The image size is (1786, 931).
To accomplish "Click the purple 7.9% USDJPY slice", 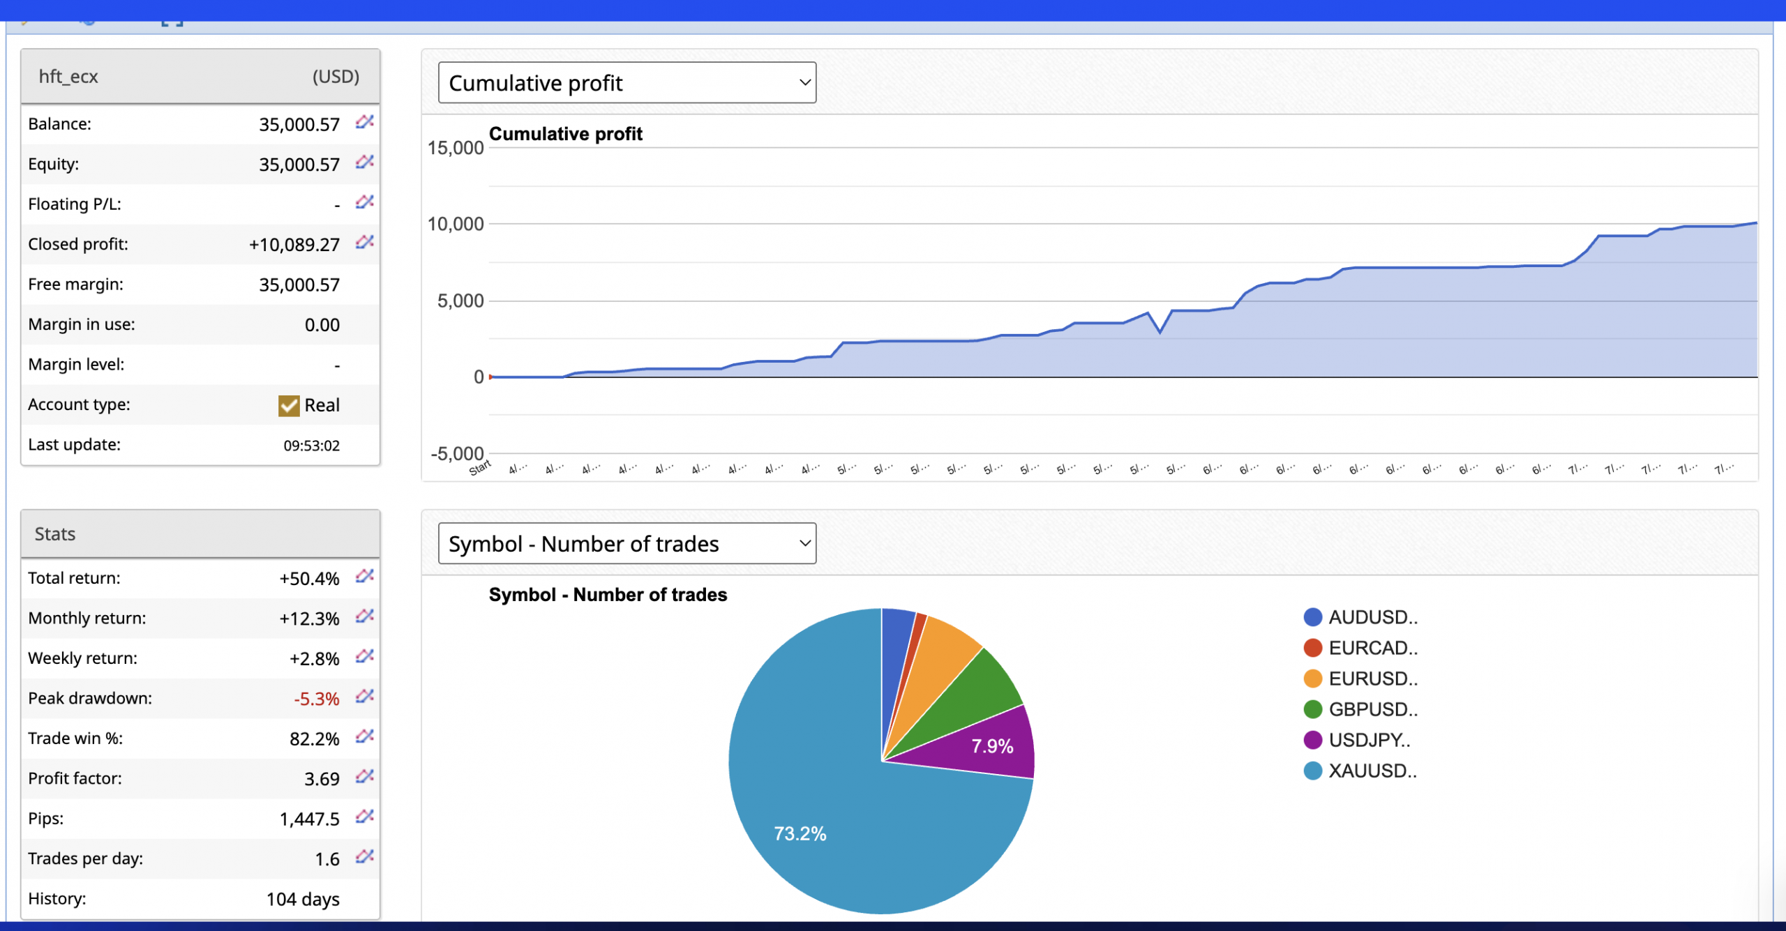I will tap(991, 746).
